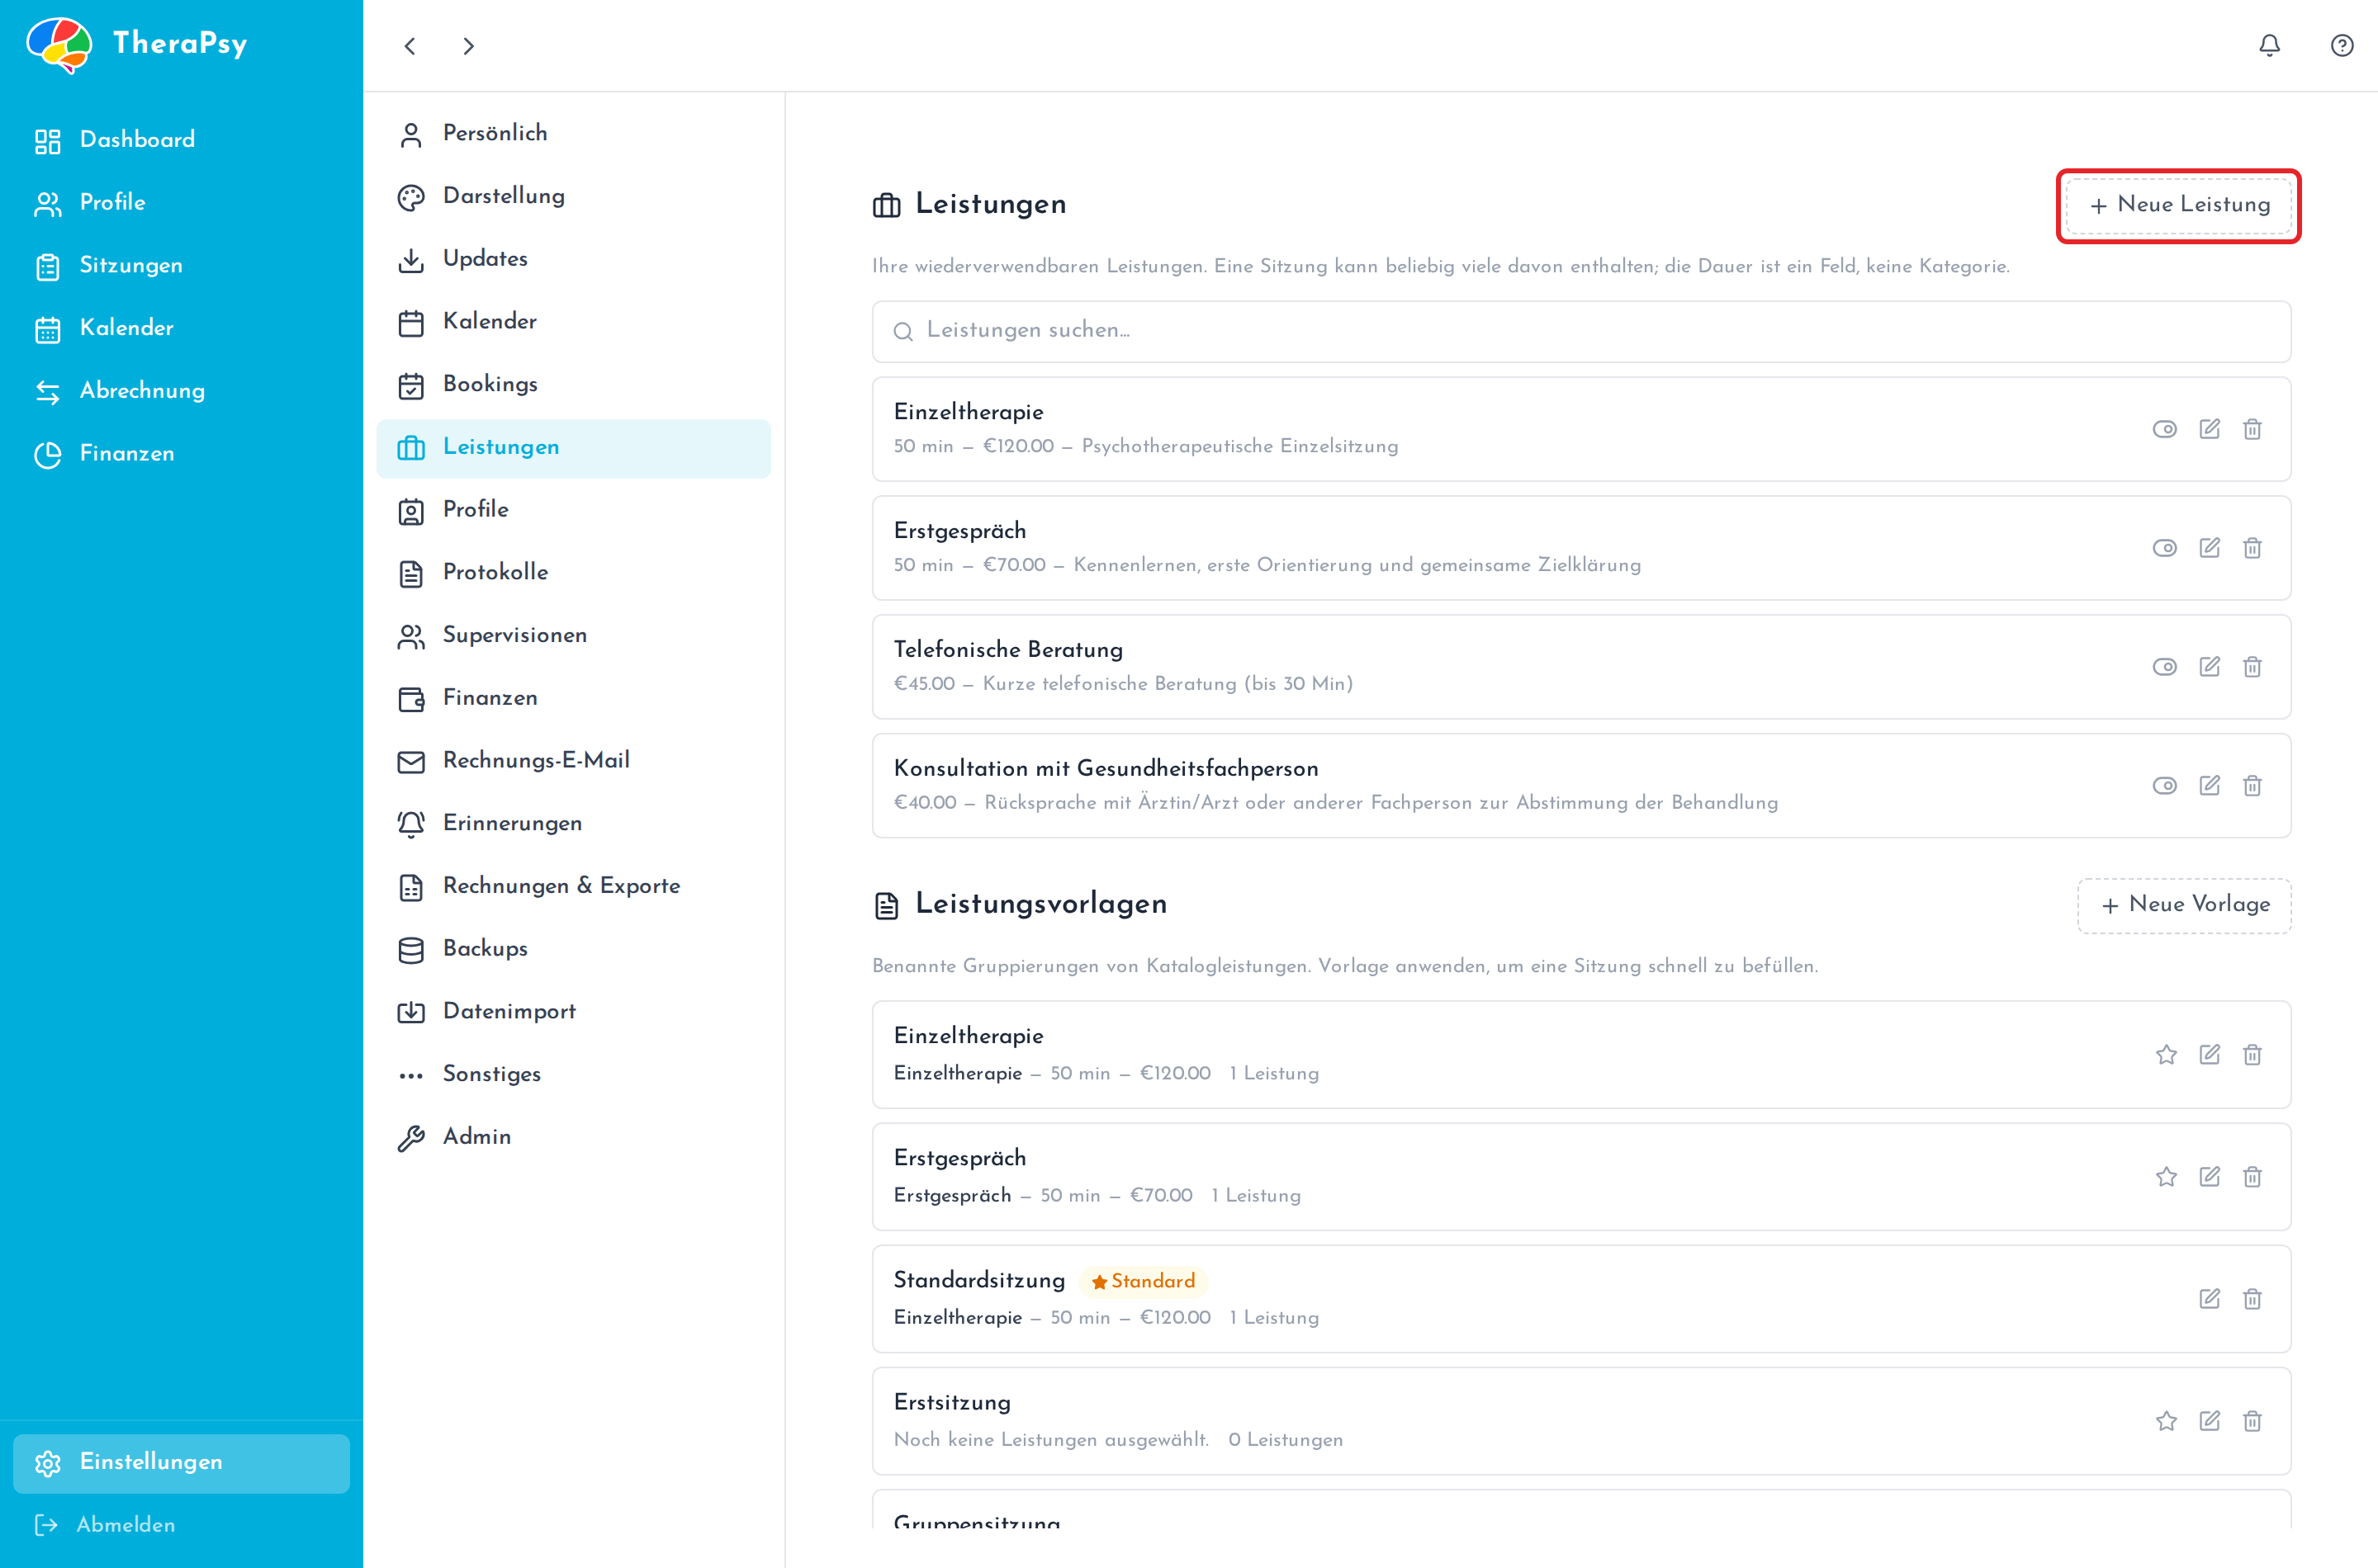The image size is (2378, 1568).
Task: Go forward with the right chevron
Action: [x=468, y=46]
